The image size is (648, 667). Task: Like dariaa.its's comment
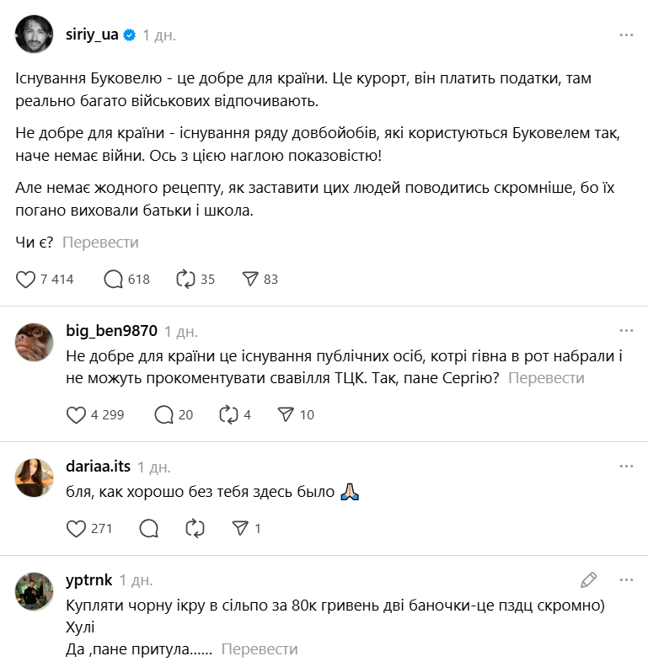(77, 528)
